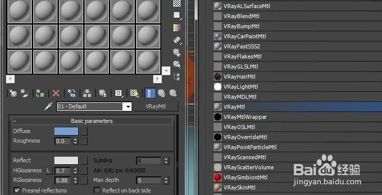Viewport: 382px width, 195px height.
Task: Click the Diffuse map slot button
Action: tap(84, 131)
